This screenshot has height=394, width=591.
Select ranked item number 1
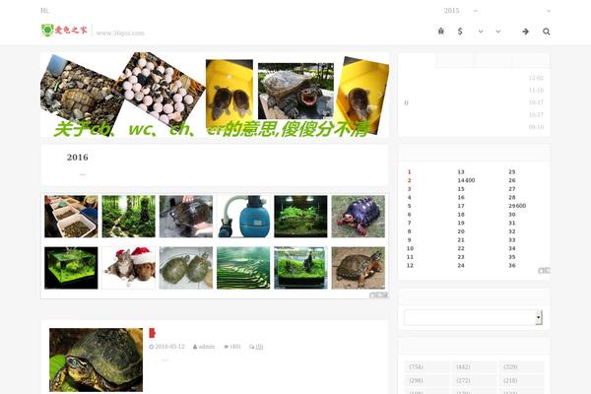pyautogui.click(x=410, y=172)
